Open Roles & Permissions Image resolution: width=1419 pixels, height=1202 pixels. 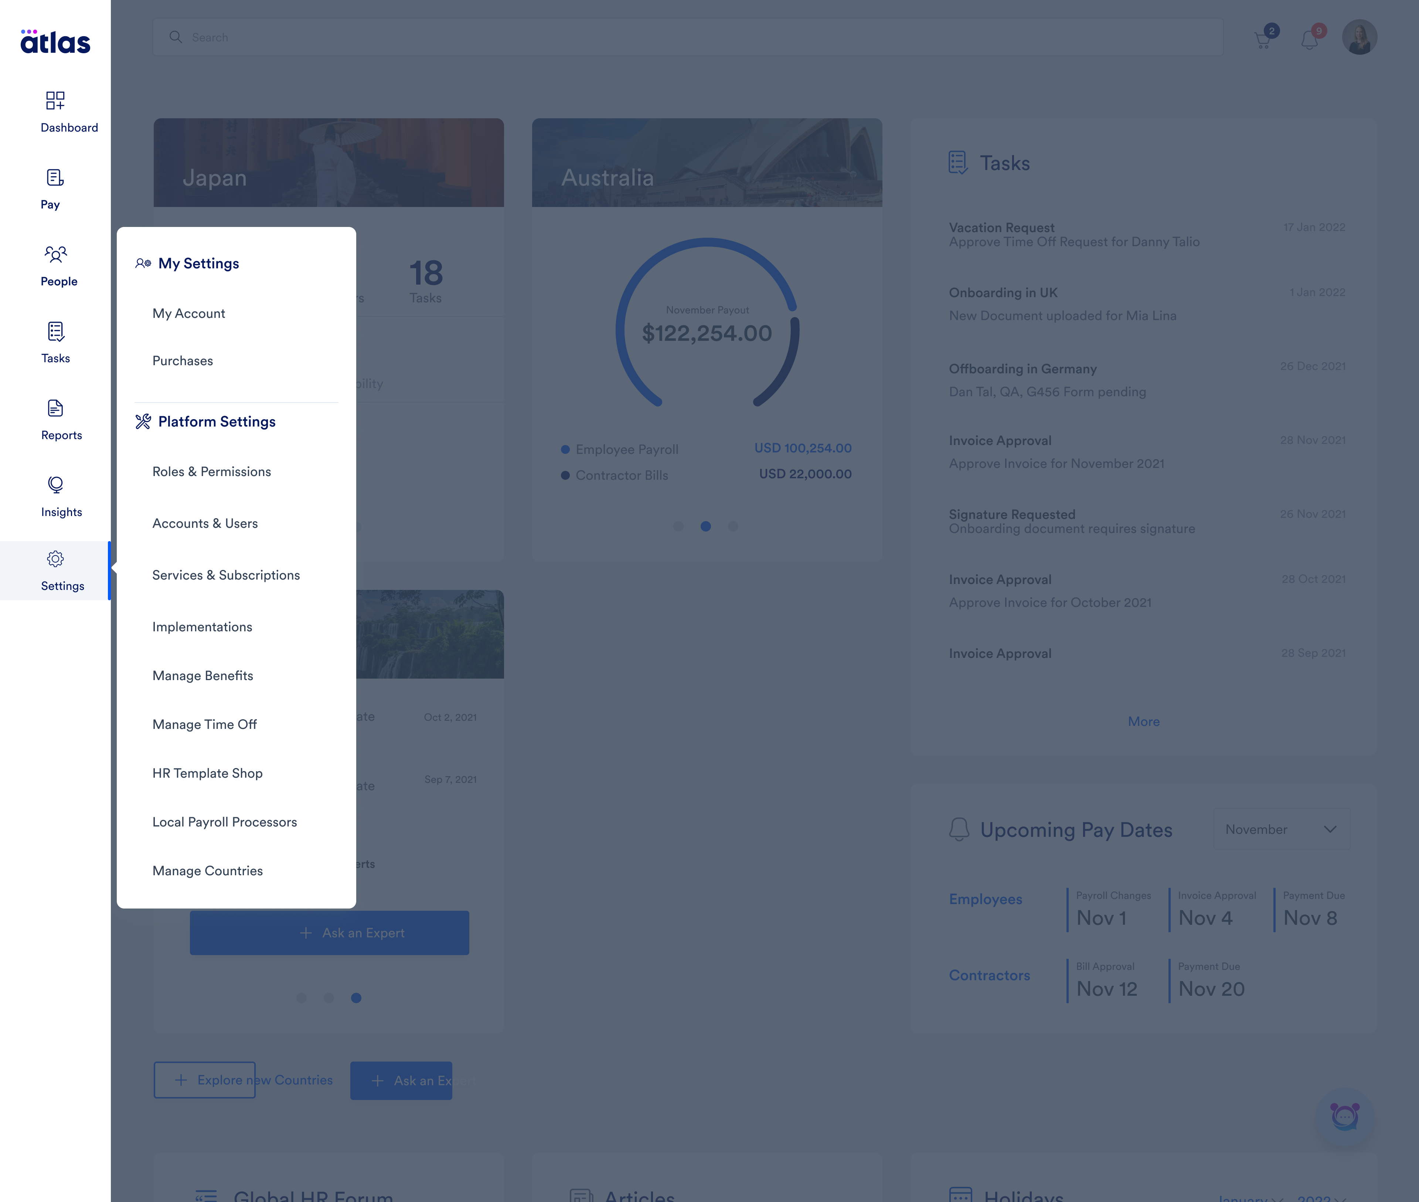click(212, 472)
